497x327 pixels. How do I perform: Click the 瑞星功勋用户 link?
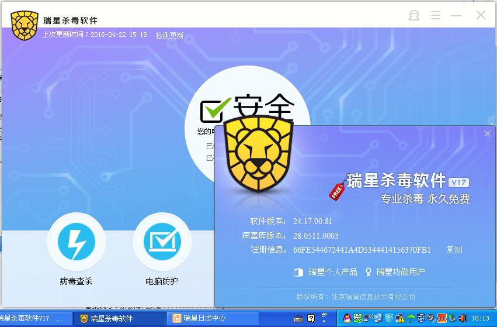(x=401, y=272)
